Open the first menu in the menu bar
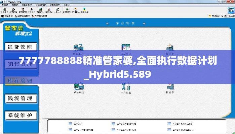235x134 pixels. pos(5,5)
